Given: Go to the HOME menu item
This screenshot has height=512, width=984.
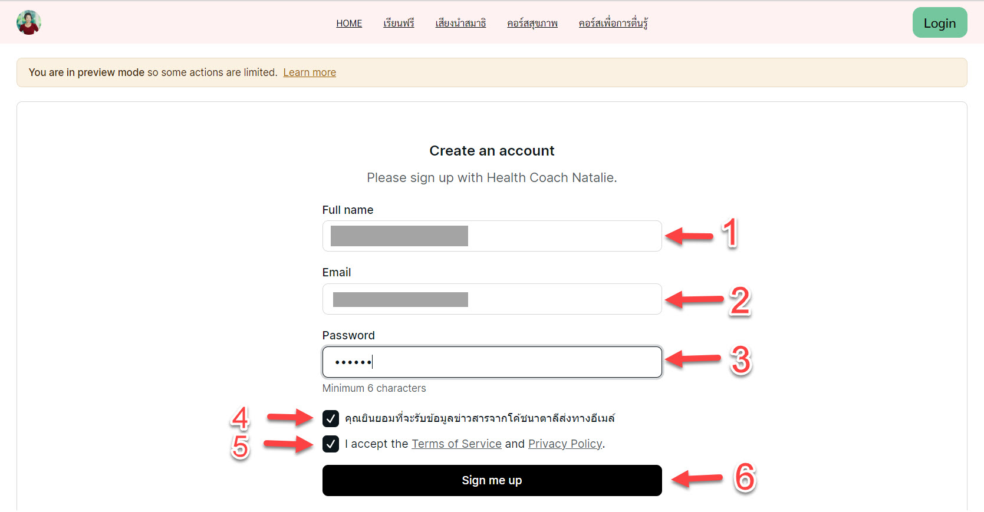Looking at the screenshot, I should point(349,24).
